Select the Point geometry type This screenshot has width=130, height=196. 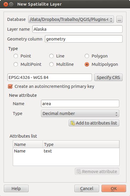tap(16, 56)
